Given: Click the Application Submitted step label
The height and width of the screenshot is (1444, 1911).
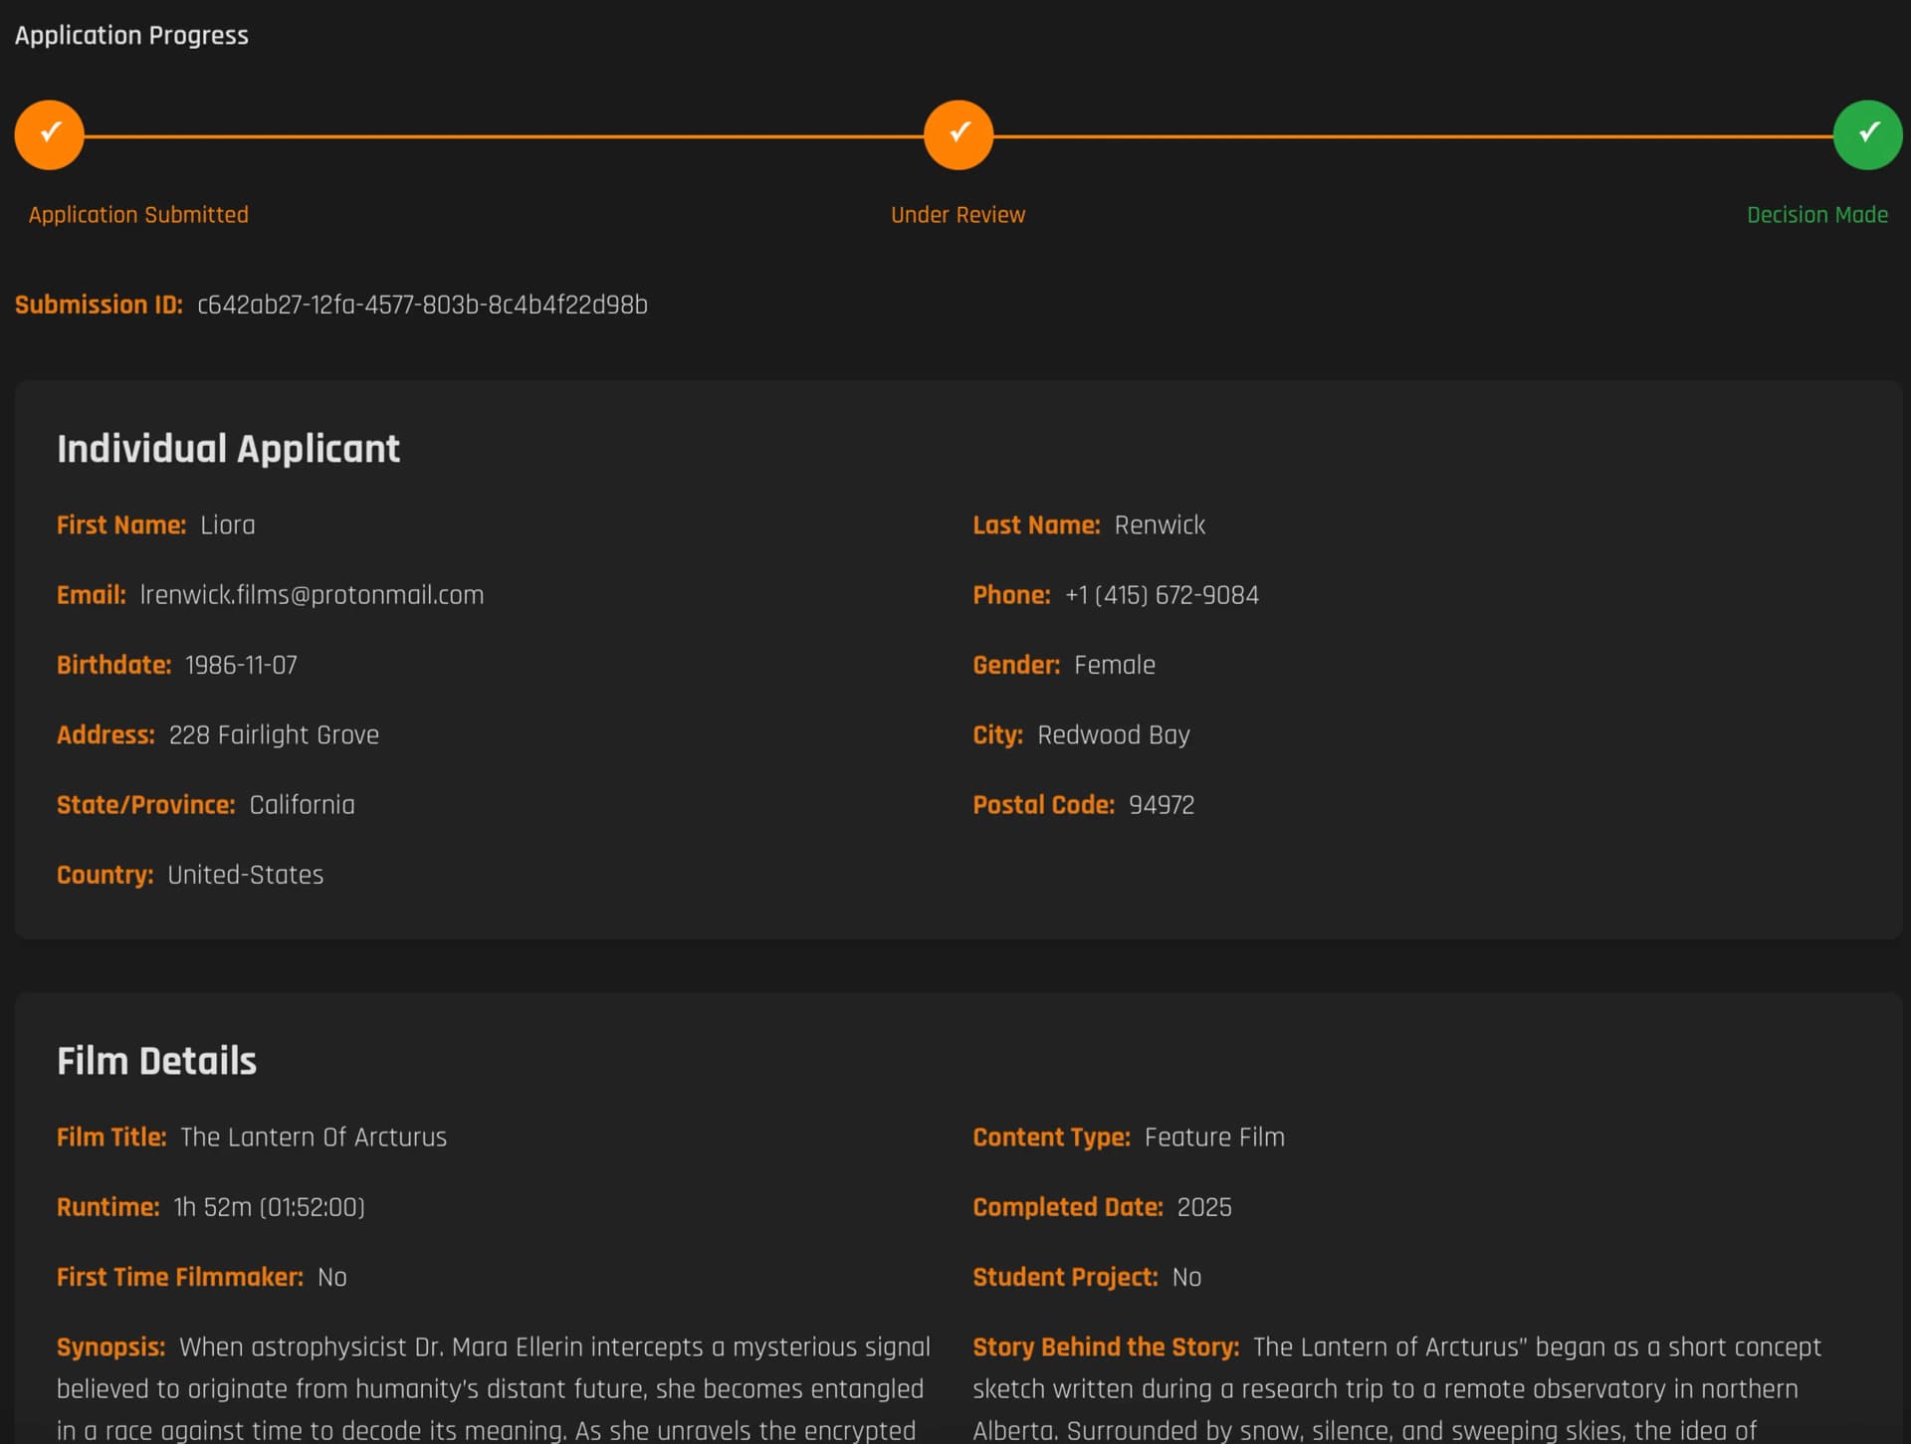Looking at the screenshot, I should (138, 214).
